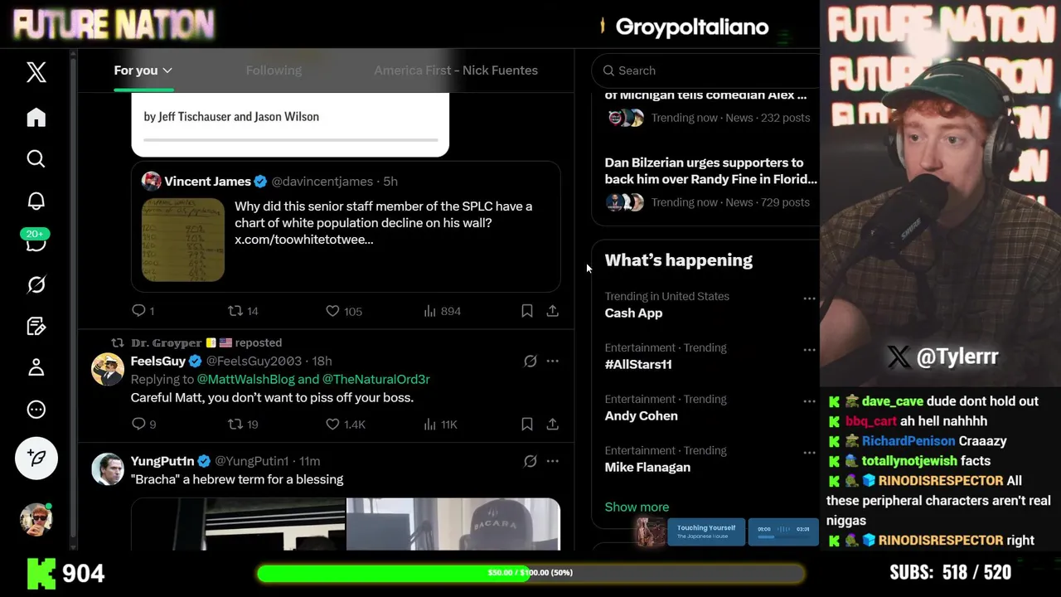Open the X logo home link
This screenshot has width=1061, height=597.
(x=36, y=72)
